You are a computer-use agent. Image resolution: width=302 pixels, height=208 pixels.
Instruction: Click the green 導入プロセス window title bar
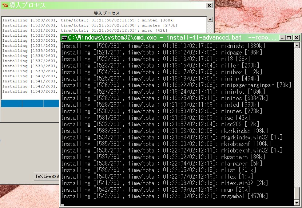(x=109, y=5)
